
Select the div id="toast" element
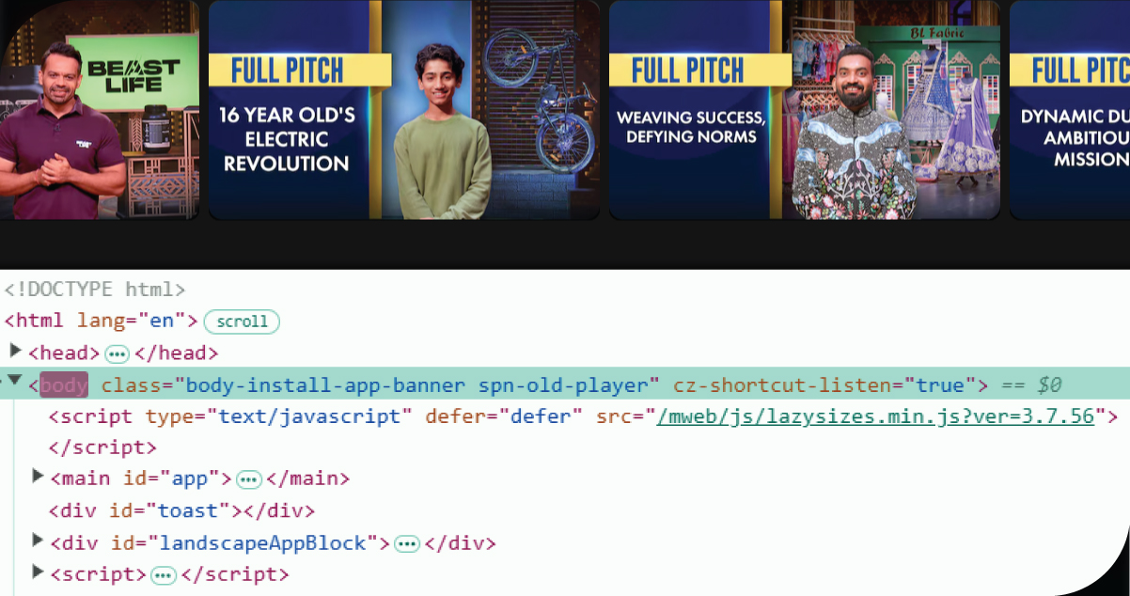pos(181,511)
